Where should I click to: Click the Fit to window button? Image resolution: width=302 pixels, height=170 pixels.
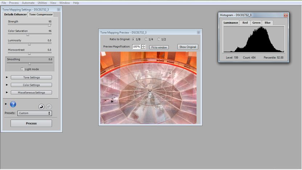pos(159,47)
